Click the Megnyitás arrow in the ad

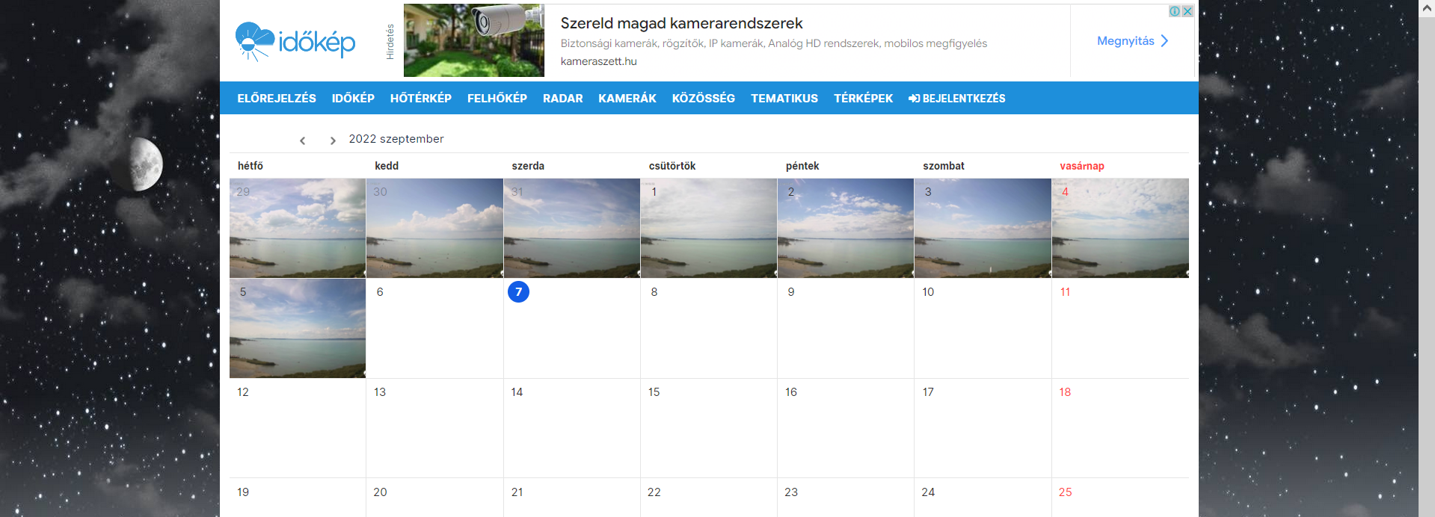coord(1164,41)
